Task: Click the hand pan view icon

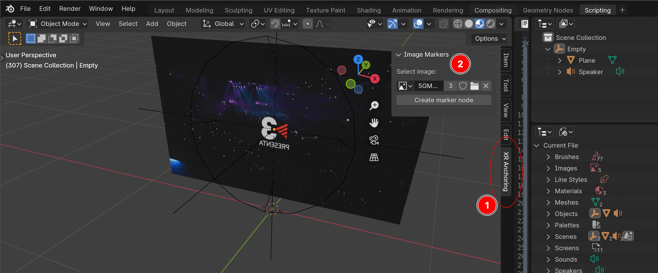Action: (374, 123)
